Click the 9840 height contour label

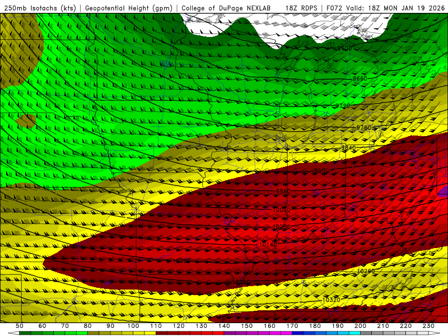point(348,148)
